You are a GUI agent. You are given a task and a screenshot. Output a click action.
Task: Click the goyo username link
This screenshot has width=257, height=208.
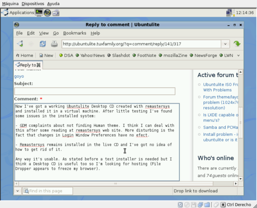[19, 76]
